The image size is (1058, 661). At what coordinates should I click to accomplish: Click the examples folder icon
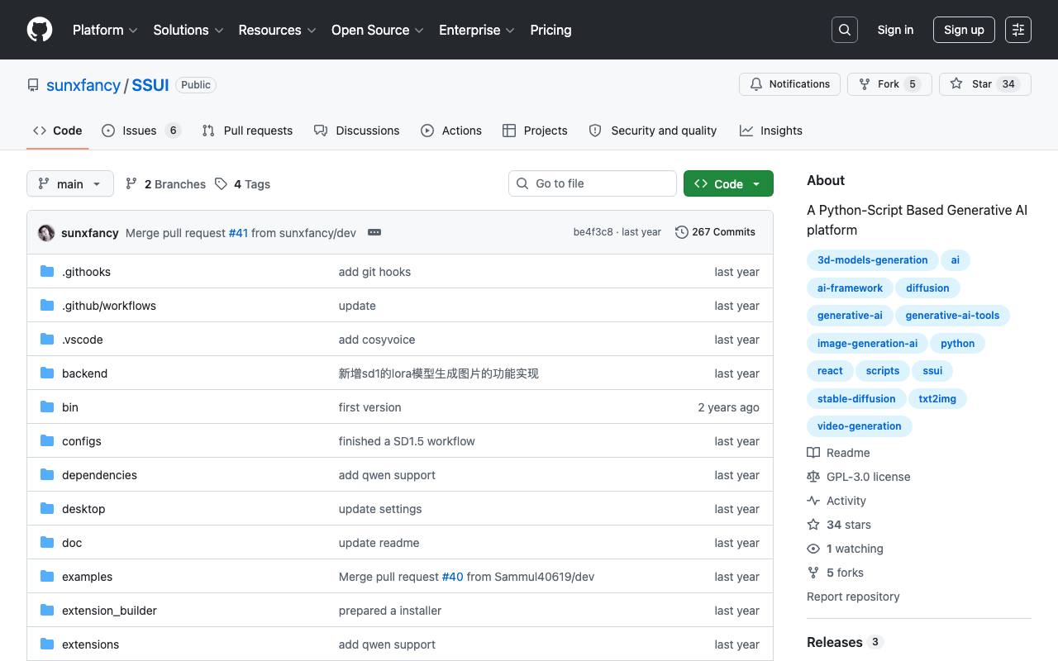click(47, 576)
